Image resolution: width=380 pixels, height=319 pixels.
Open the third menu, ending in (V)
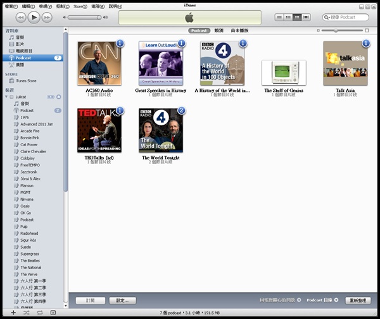(46, 6)
